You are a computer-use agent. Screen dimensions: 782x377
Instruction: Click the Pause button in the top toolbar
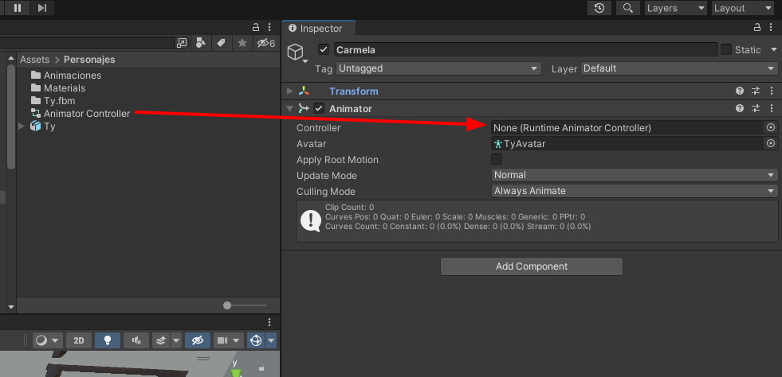click(x=18, y=8)
